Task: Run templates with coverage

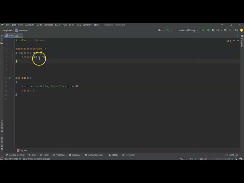Action: (x=213, y=30)
